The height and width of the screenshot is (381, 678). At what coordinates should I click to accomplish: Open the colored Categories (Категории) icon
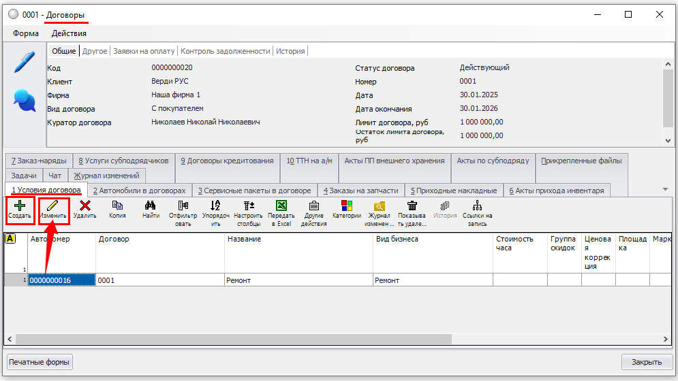click(x=346, y=205)
